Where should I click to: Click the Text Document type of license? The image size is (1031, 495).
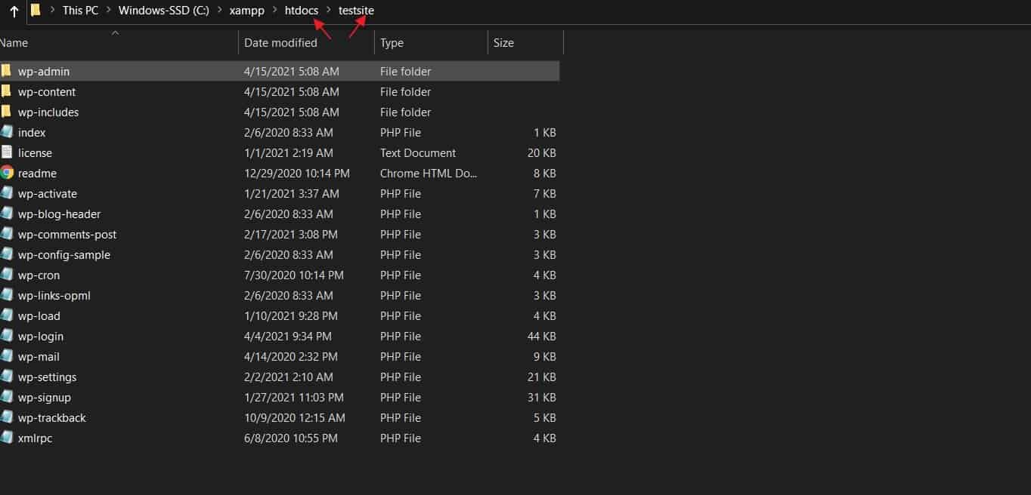[x=418, y=153]
